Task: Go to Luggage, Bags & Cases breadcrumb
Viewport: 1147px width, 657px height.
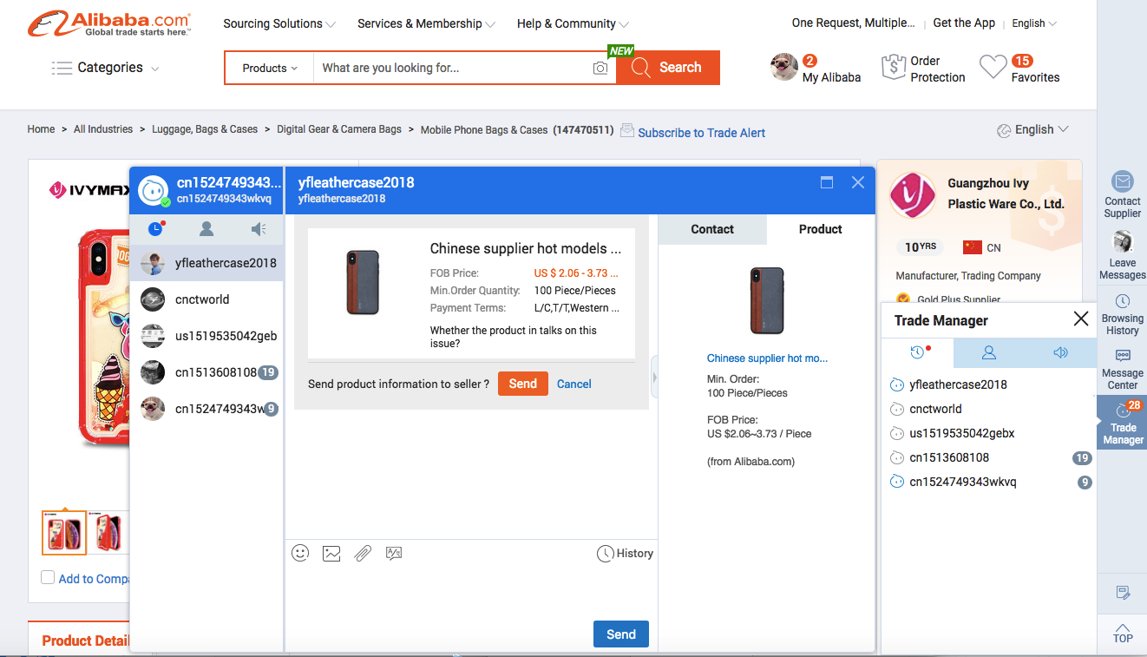Action: tap(205, 129)
